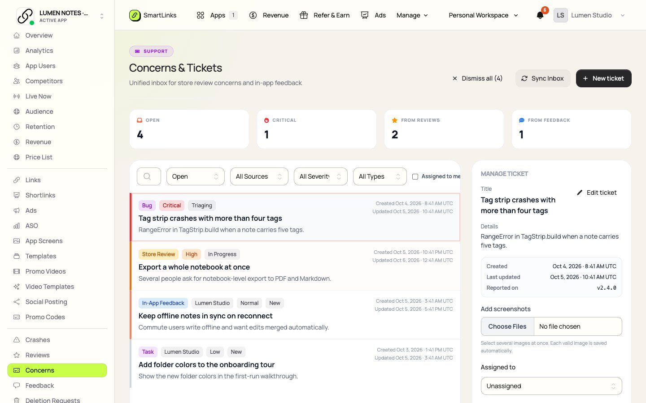The height and width of the screenshot is (403, 646).
Task: Select Feedback in the sidebar
Action: [57, 386]
